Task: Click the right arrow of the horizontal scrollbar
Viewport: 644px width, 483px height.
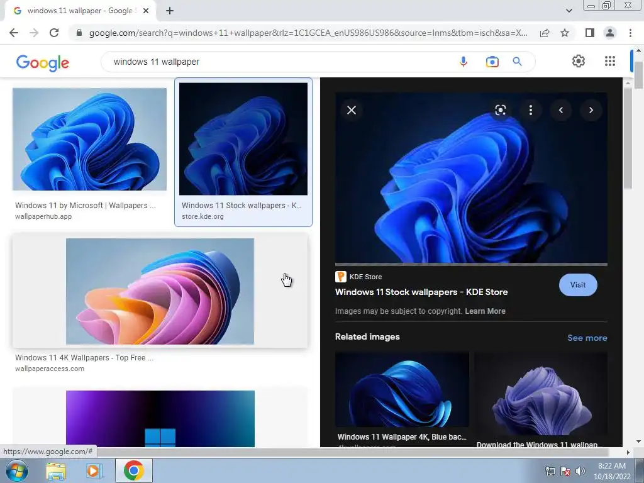Action: [628, 452]
